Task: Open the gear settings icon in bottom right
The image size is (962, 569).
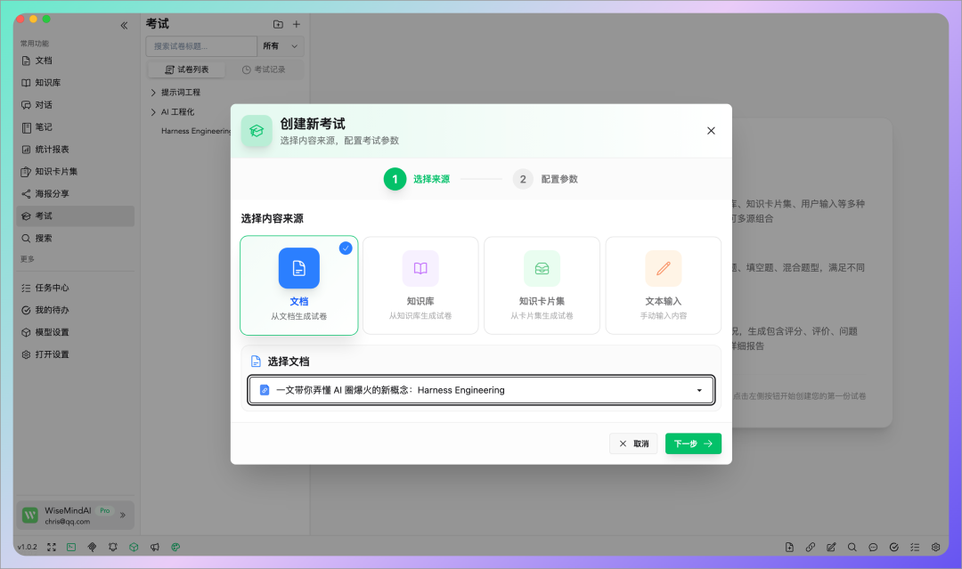Action: click(x=935, y=547)
